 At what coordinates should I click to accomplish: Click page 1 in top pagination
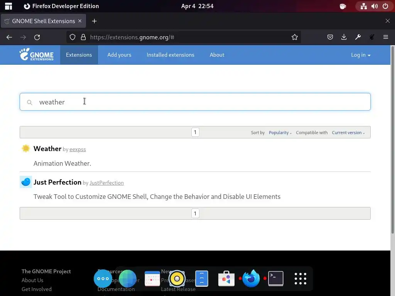(x=195, y=132)
